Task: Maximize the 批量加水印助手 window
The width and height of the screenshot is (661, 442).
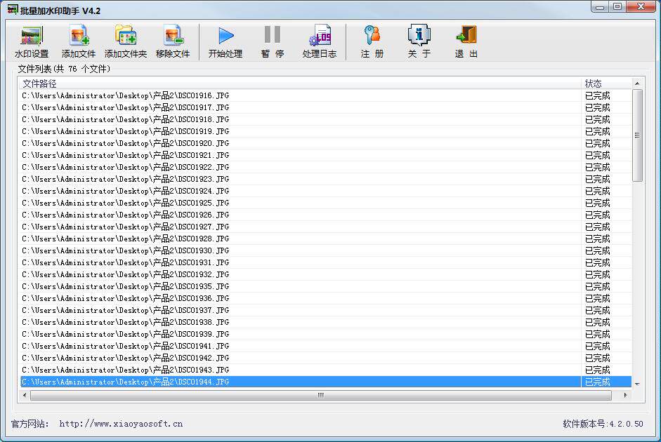Action: (x=617, y=7)
